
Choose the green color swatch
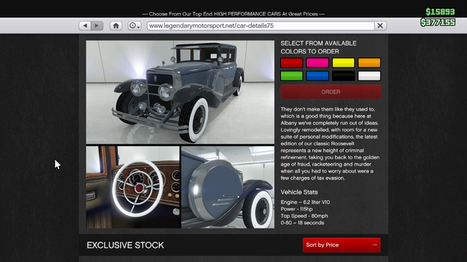click(292, 76)
